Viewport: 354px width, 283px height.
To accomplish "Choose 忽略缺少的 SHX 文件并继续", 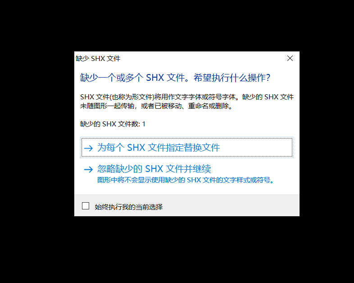I will coord(154,169).
